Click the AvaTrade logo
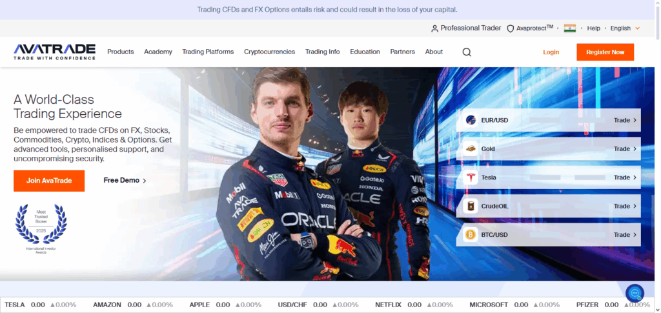This screenshot has height=313, width=661. 54,52
